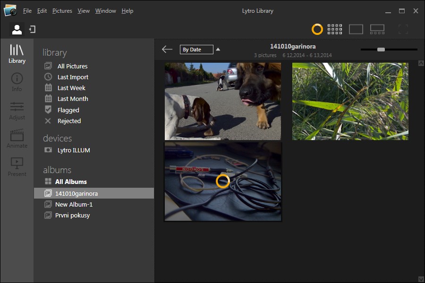This screenshot has height=283, width=425.
Task: Select the grass reeds photo thumbnail
Action: pos(350,101)
